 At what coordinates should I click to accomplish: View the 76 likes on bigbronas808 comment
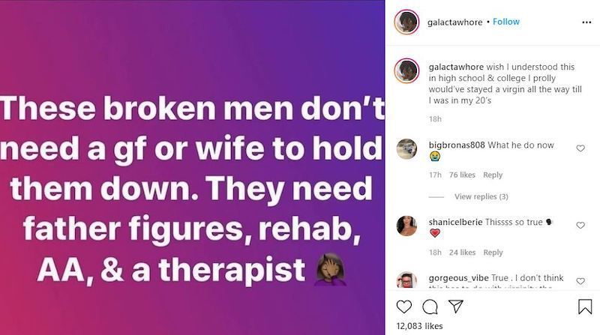[462, 175]
